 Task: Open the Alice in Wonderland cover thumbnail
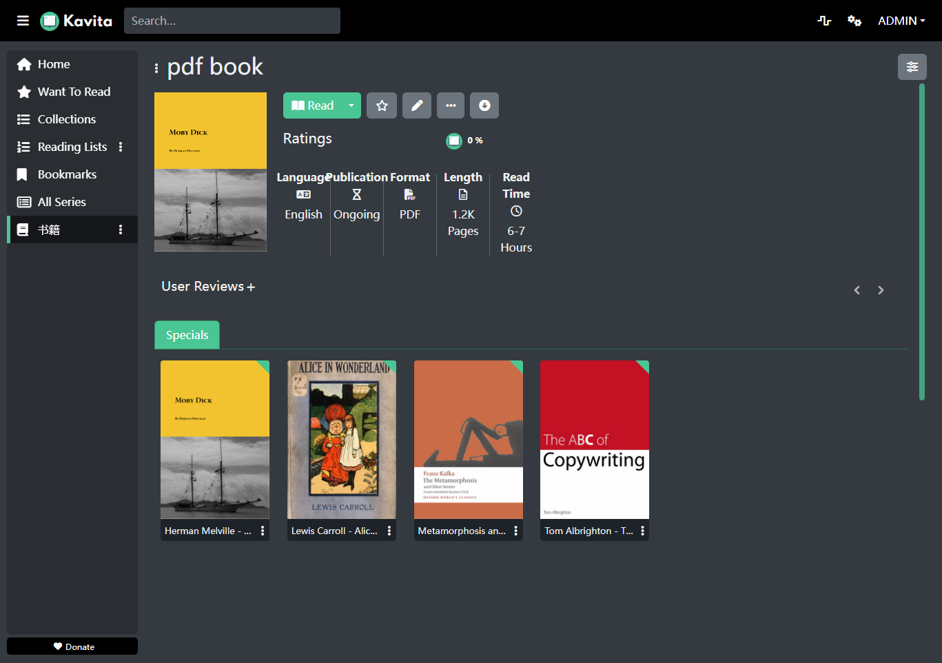pos(342,440)
